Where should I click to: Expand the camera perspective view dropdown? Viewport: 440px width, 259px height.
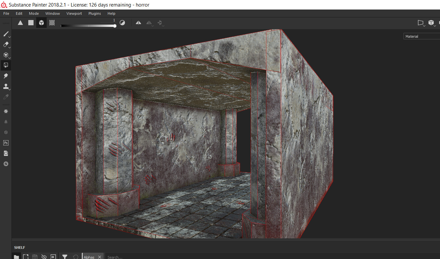coord(421,23)
